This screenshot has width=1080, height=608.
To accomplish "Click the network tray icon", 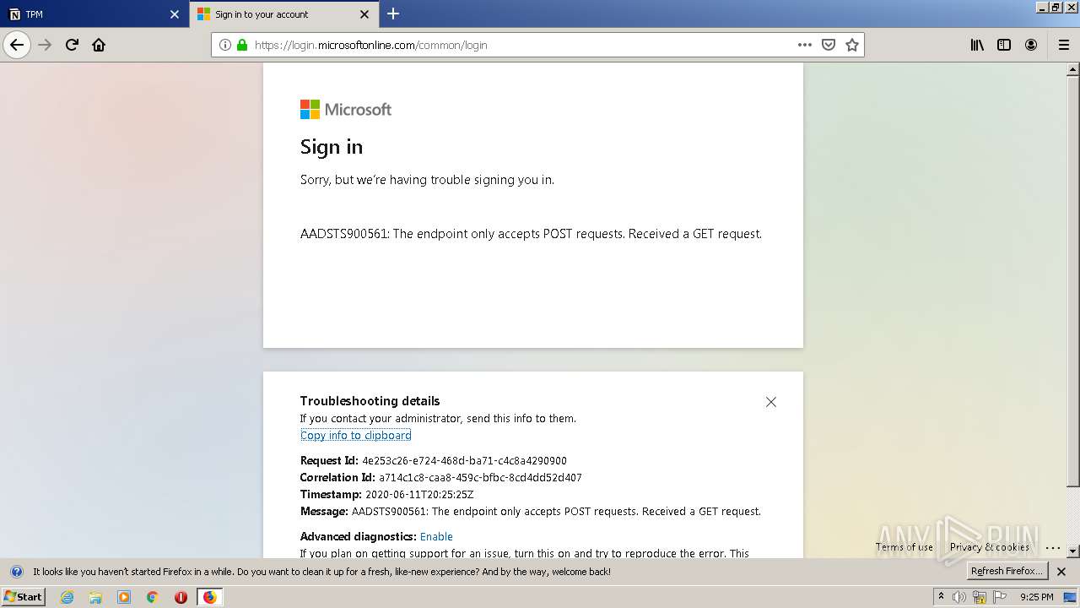I will (980, 597).
